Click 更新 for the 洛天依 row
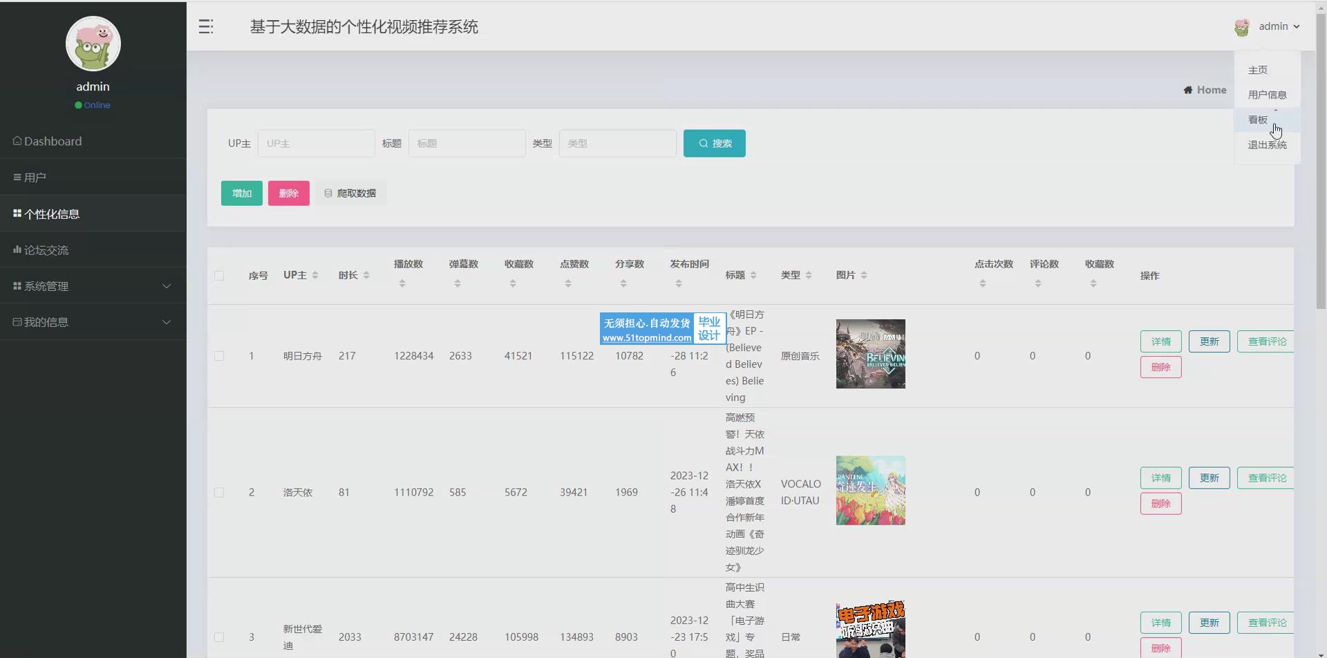The image size is (1327, 658). point(1210,478)
